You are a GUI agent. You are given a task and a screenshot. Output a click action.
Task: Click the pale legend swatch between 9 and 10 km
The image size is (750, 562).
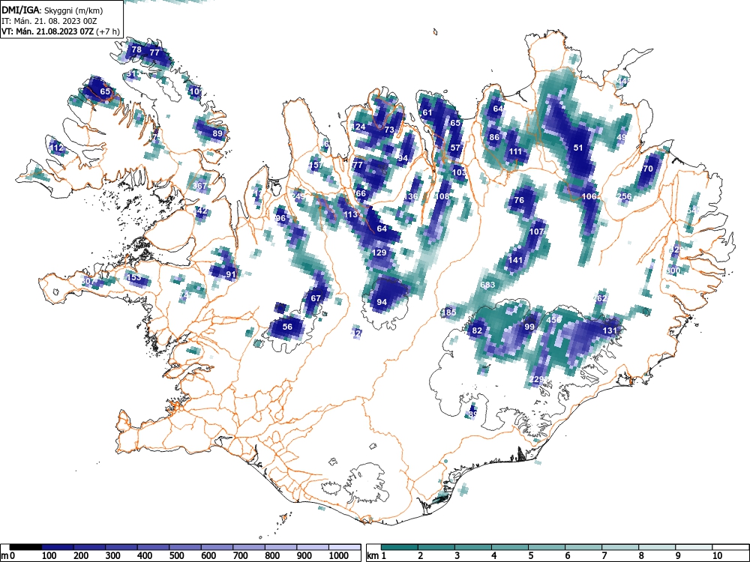[694, 547]
